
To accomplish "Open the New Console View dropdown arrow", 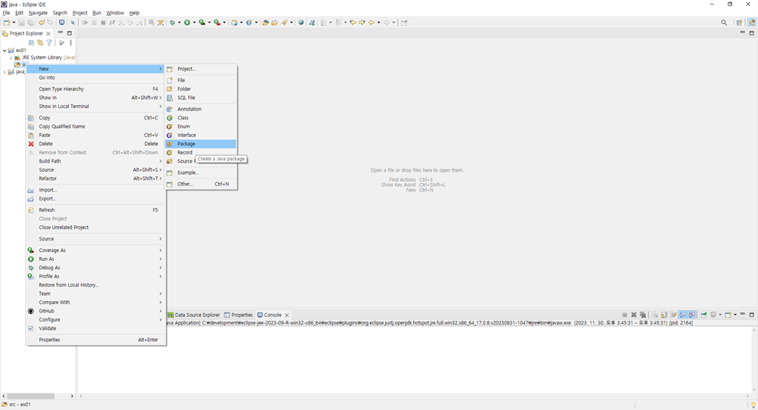I will (x=735, y=315).
